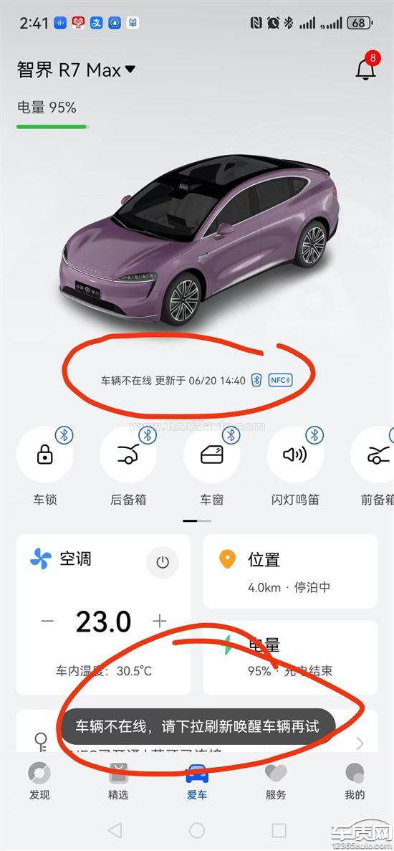The height and width of the screenshot is (851, 394).
Task: Tap the NFC badge next to update time
Action: click(x=280, y=381)
